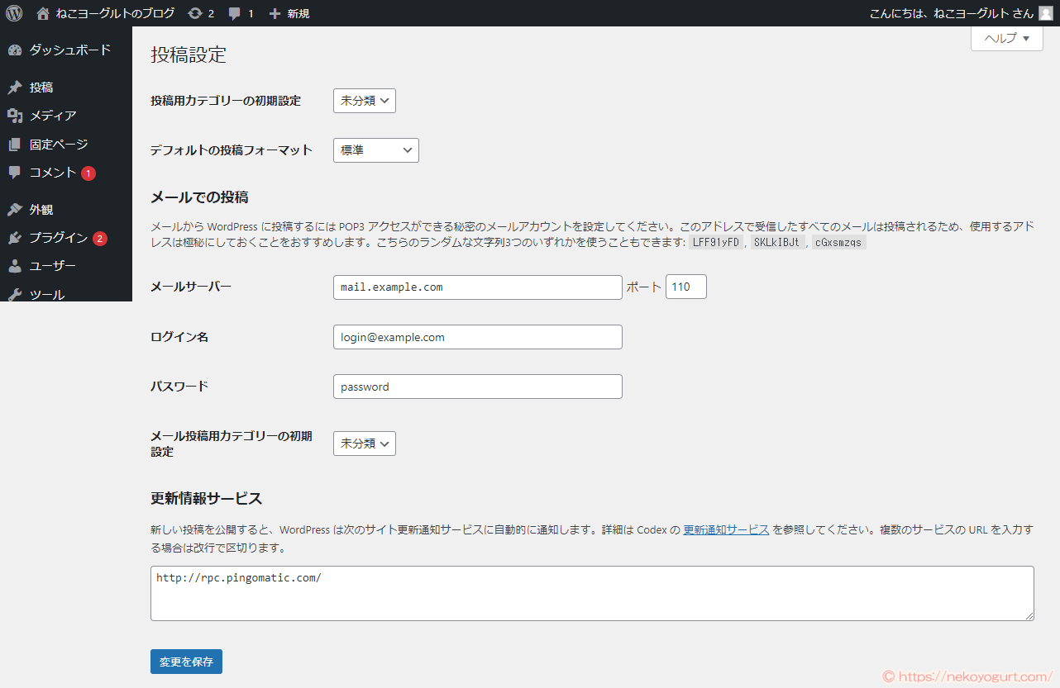
Task: Click the 変更を保存 button
Action: click(186, 661)
